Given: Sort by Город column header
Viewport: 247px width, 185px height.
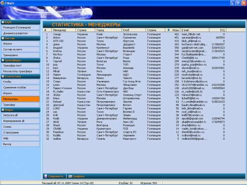Looking at the screenshot, I should 109,30.
